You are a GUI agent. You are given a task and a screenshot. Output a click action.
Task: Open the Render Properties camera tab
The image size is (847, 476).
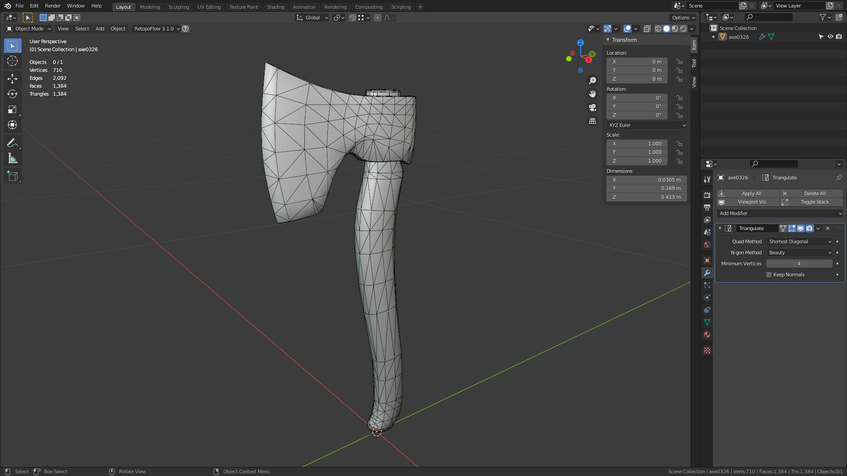click(x=707, y=194)
